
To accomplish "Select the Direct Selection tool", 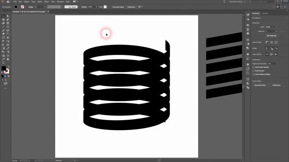I will [8, 16].
